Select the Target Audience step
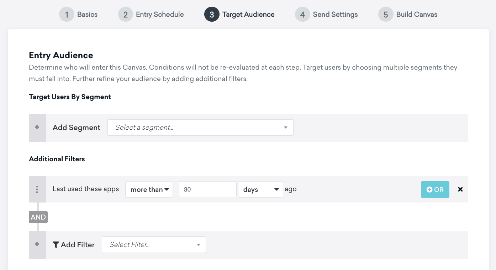This screenshot has height=270, width=496. (x=239, y=15)
